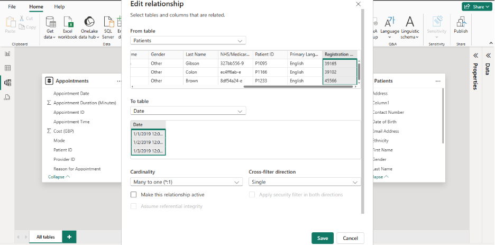495x245 pixels.
Task: Click the Cancel button
Action: (x=350, y=238)
